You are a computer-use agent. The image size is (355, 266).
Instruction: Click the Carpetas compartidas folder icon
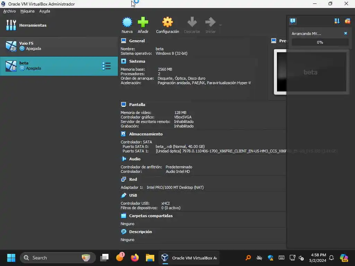pos(123,216)
